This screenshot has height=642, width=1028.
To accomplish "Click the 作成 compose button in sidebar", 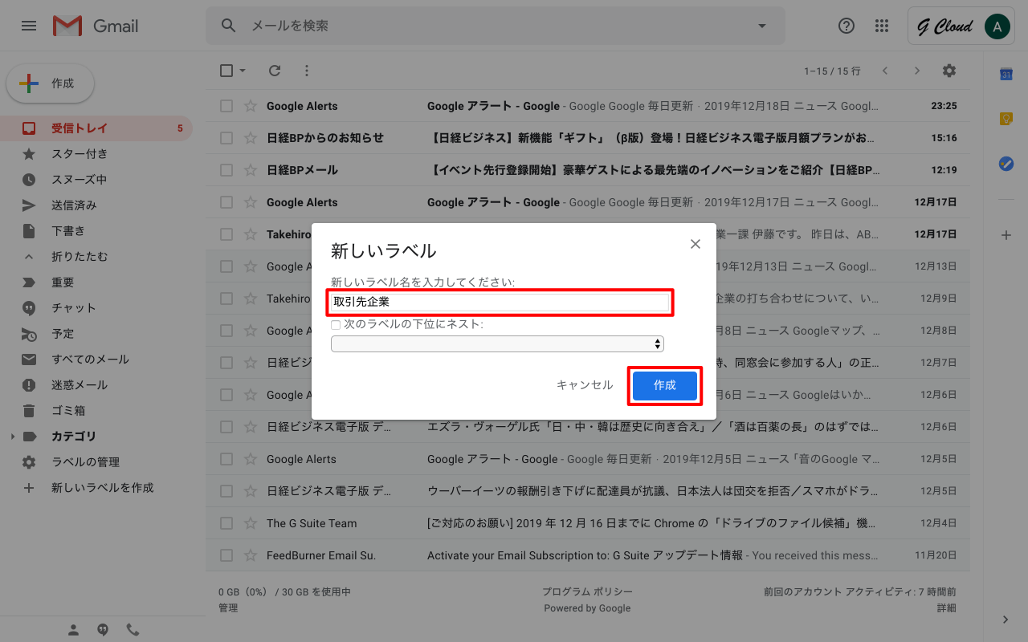I will click(51, 83).
